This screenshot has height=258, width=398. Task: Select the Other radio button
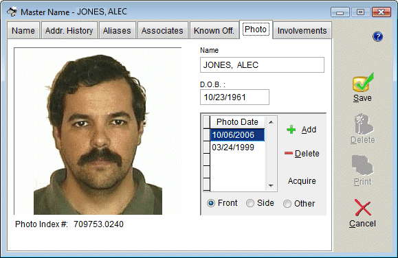tap(287, 204)
